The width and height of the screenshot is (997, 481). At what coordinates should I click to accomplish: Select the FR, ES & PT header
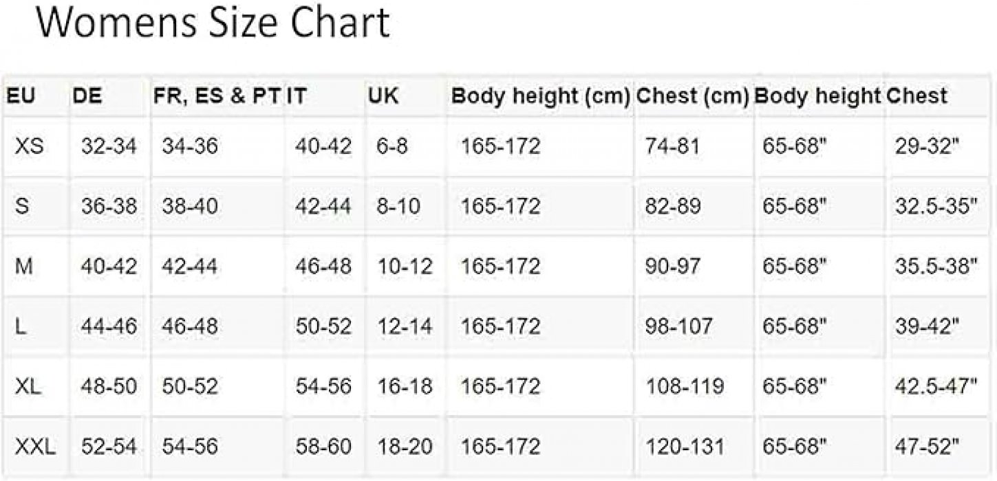coord(217,96)
